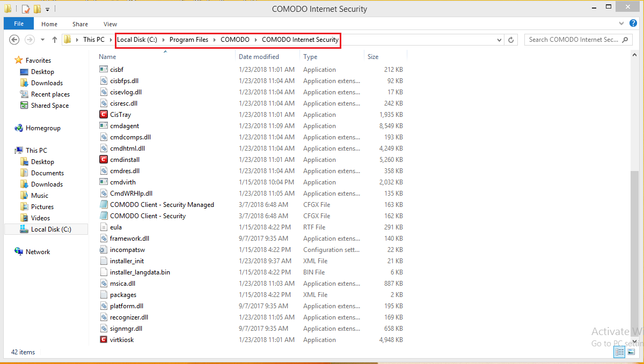
Task: Click the chevron between COMODO and COMODO Internet Security
Action: click(255, 40)
